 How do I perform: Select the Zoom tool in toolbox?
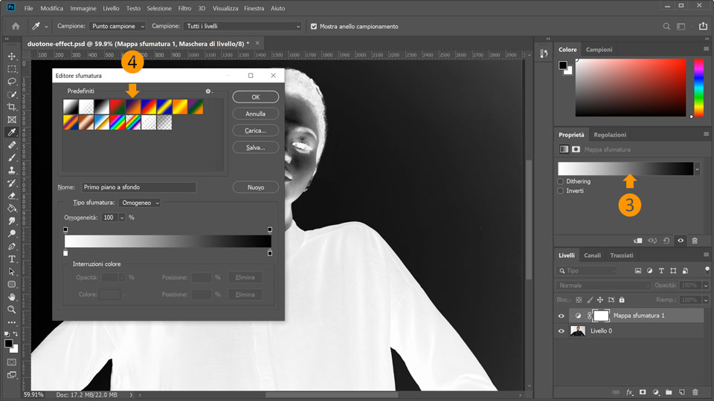coord(12,310)
